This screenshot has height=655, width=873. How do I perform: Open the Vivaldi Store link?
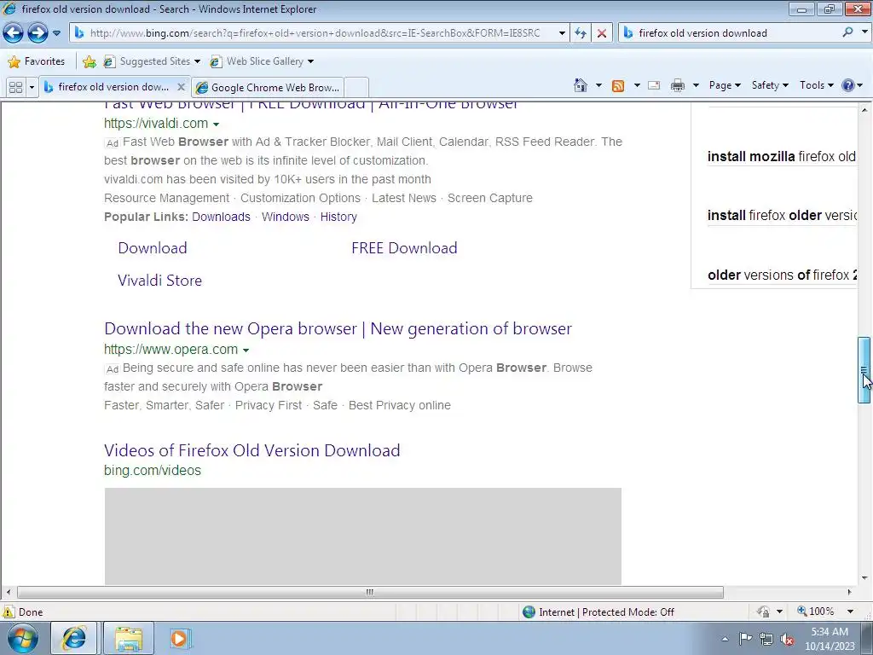point(159,280)
